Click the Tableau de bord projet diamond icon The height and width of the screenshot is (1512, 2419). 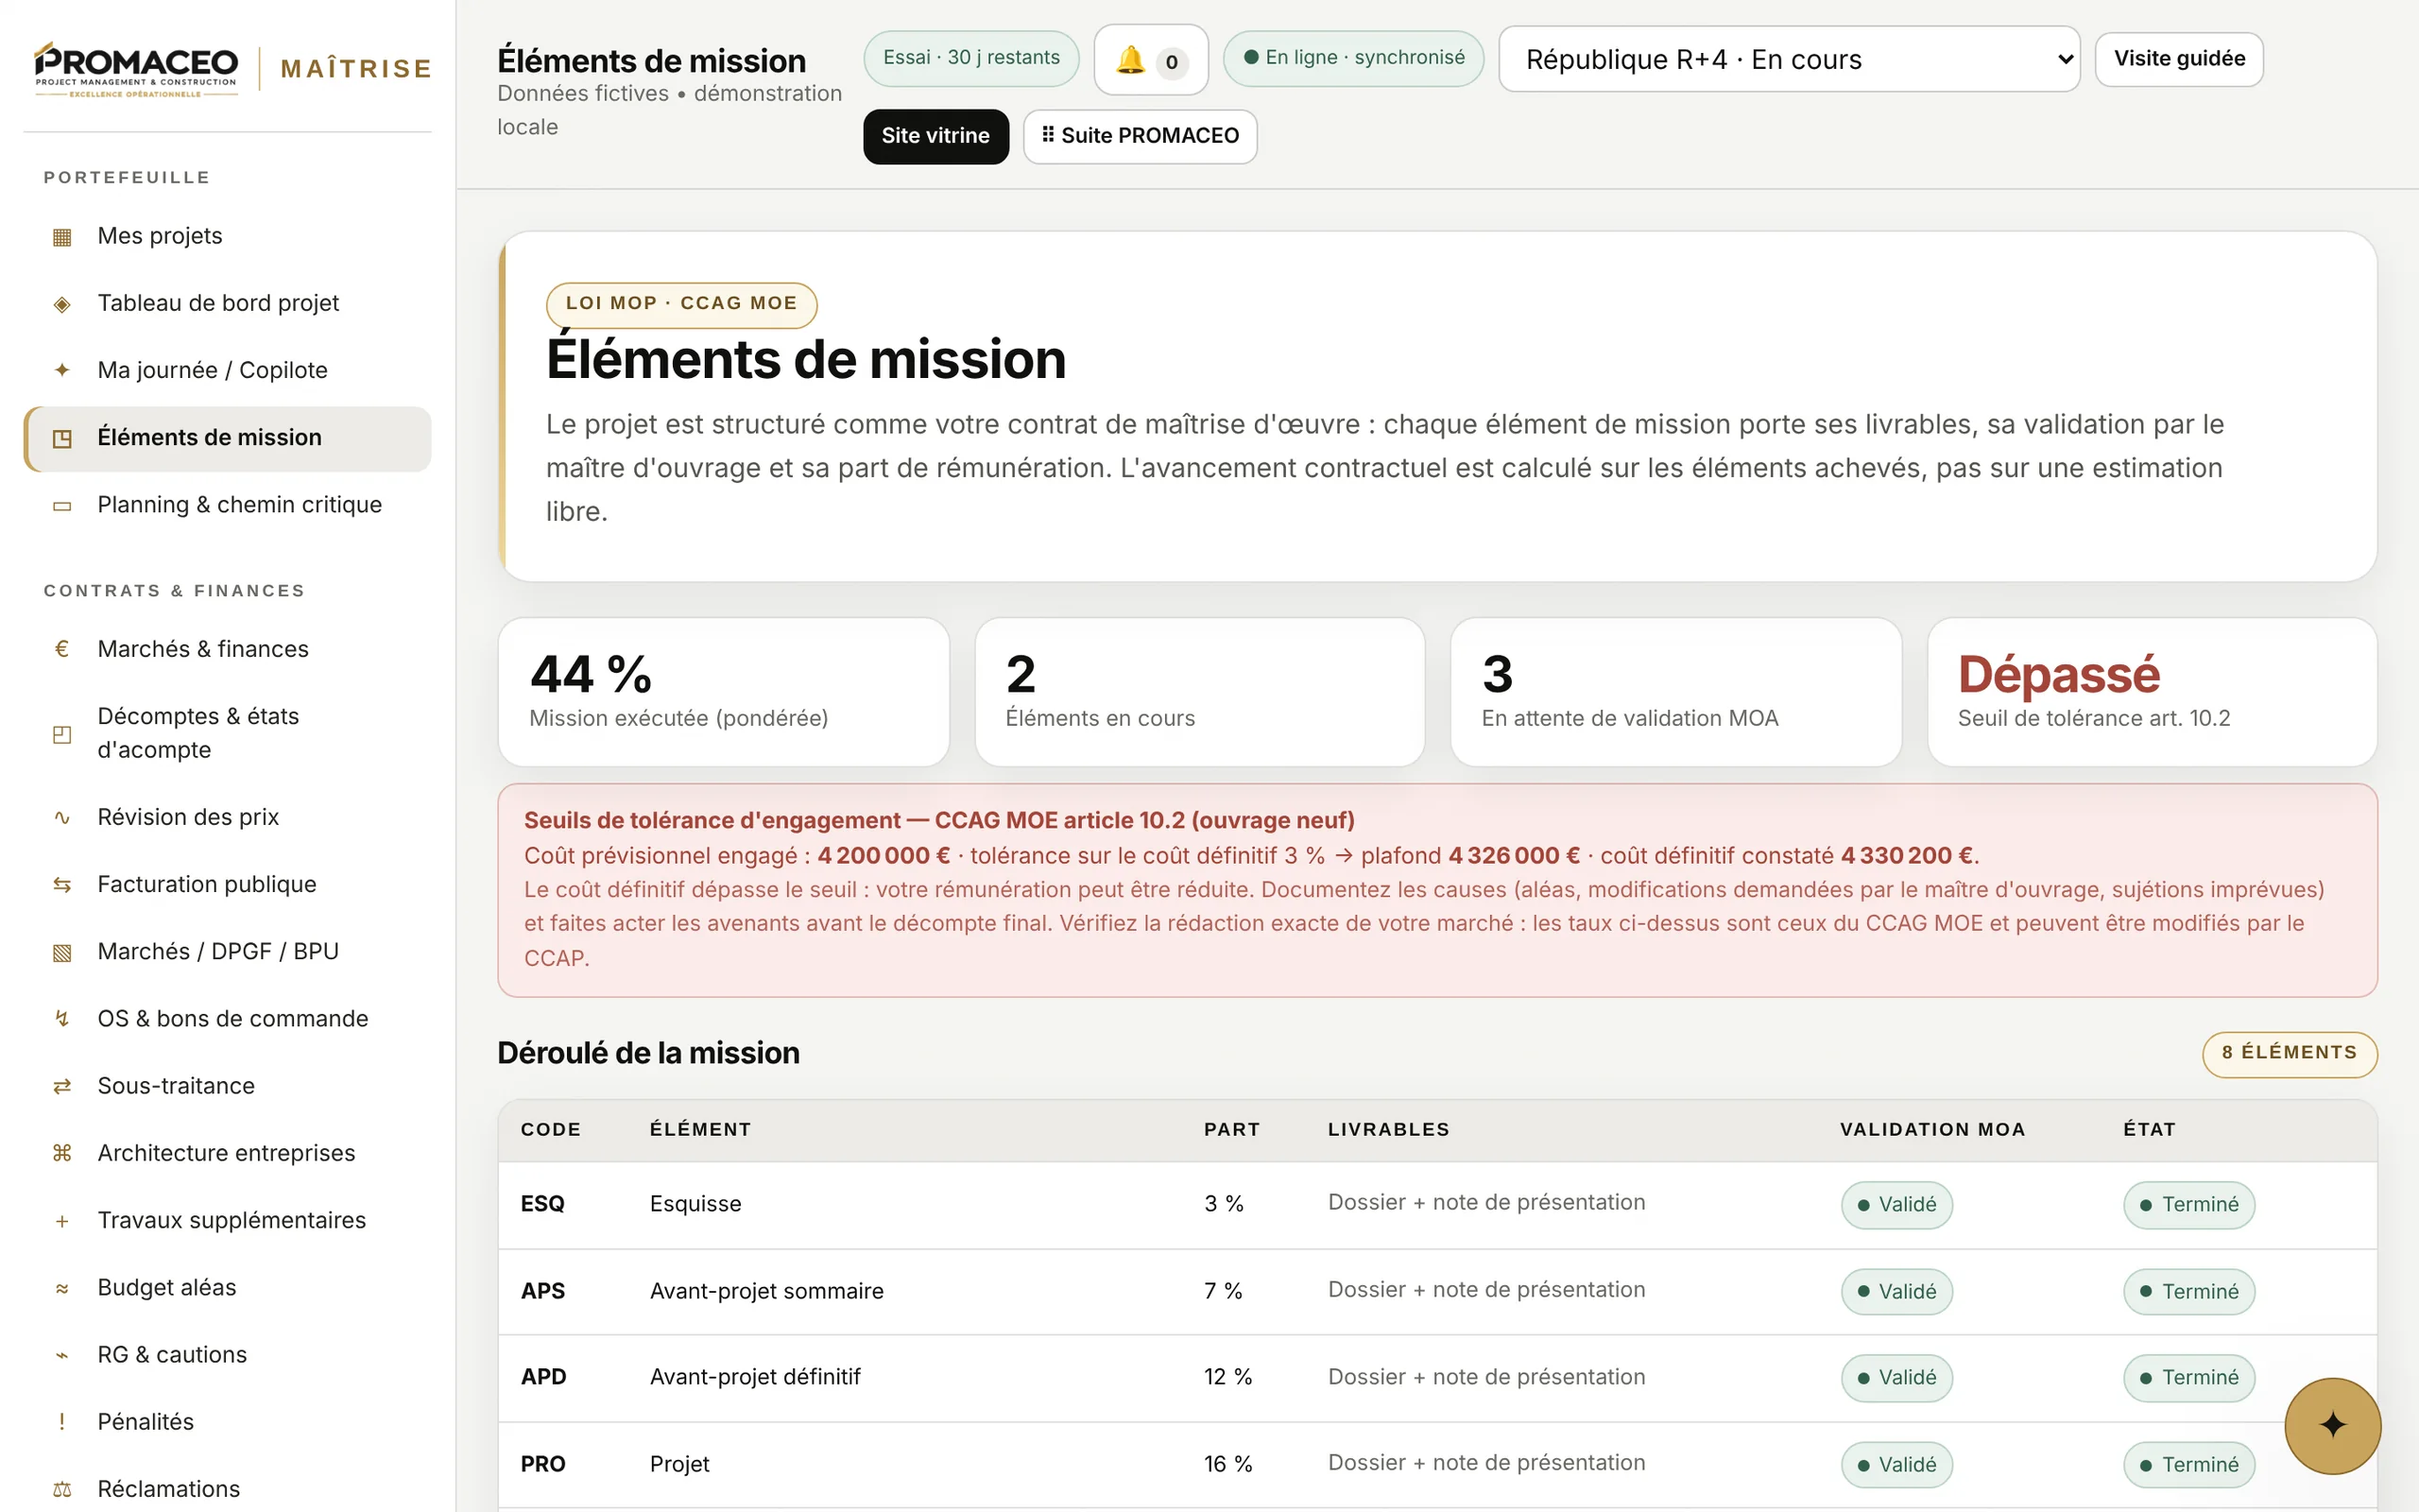[62, 304]
